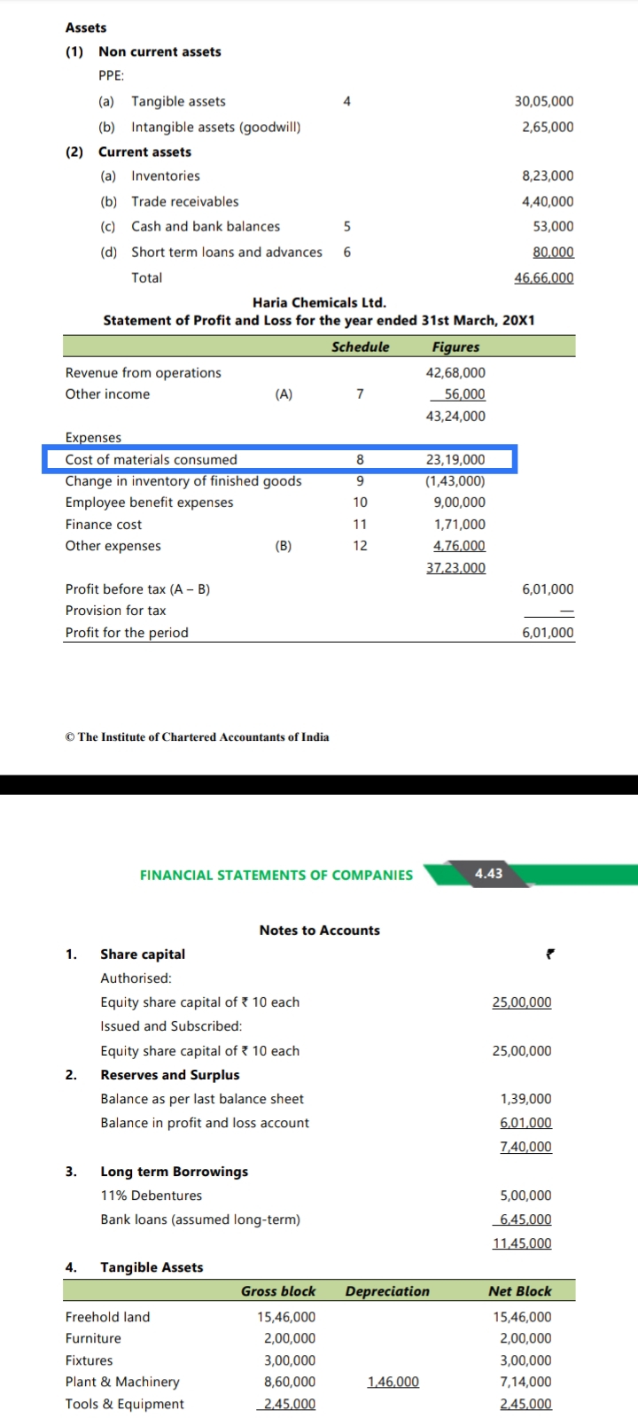Click the highlighted Cost of materials consumed row

pos(279,460)
